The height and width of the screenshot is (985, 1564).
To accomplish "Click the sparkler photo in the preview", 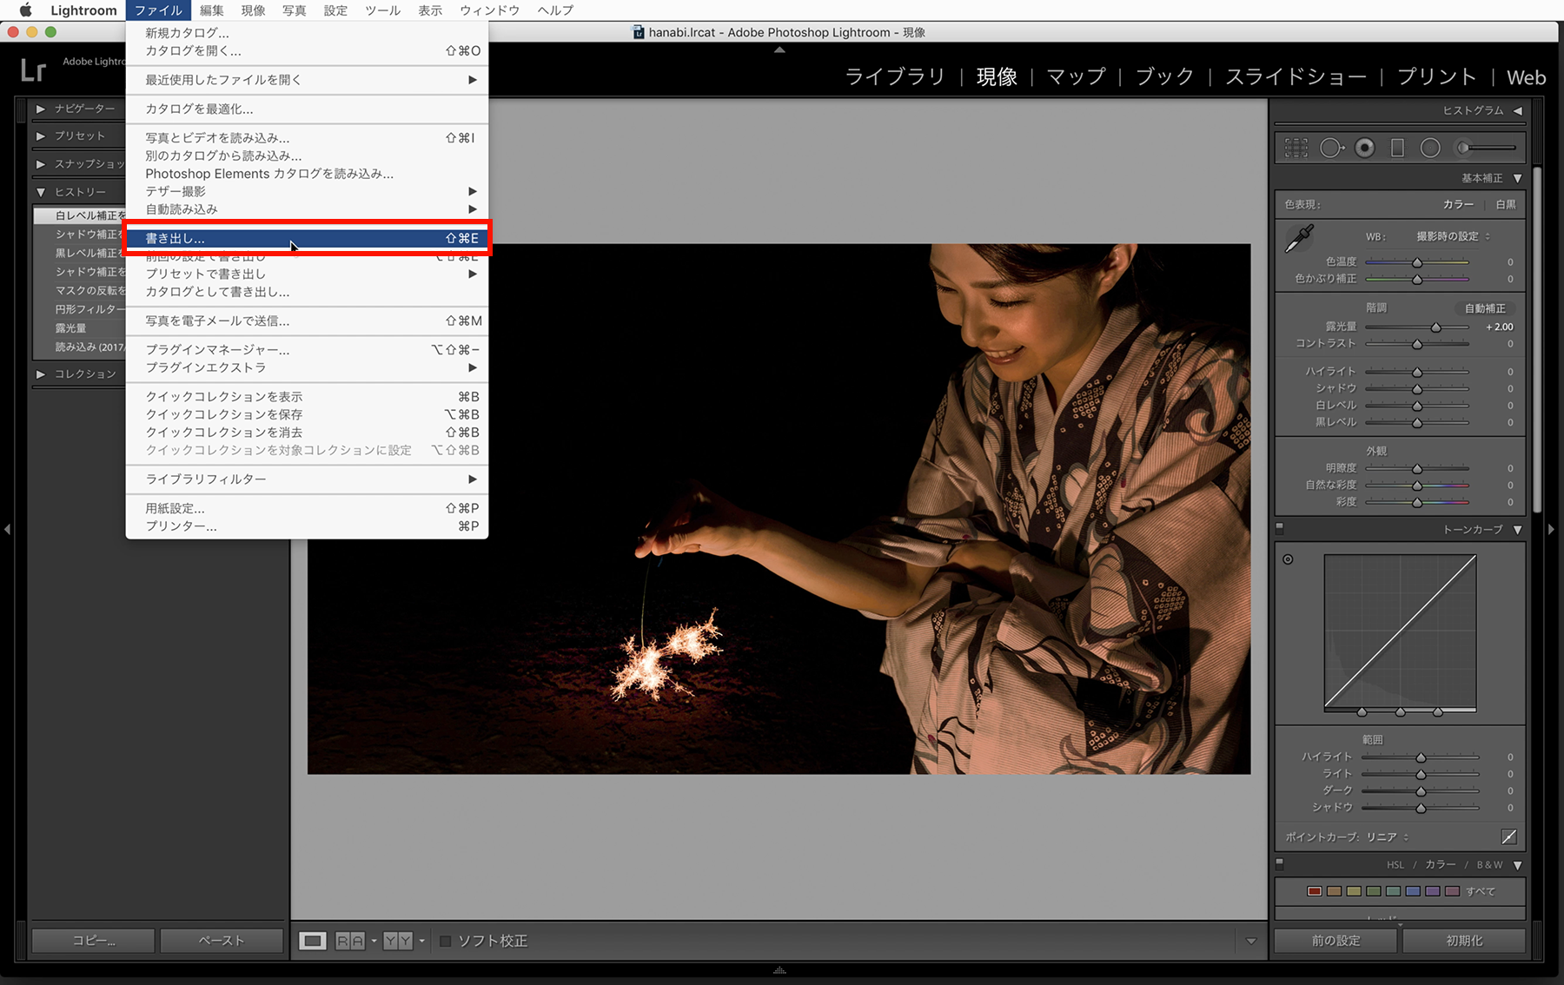I will 779,509.
